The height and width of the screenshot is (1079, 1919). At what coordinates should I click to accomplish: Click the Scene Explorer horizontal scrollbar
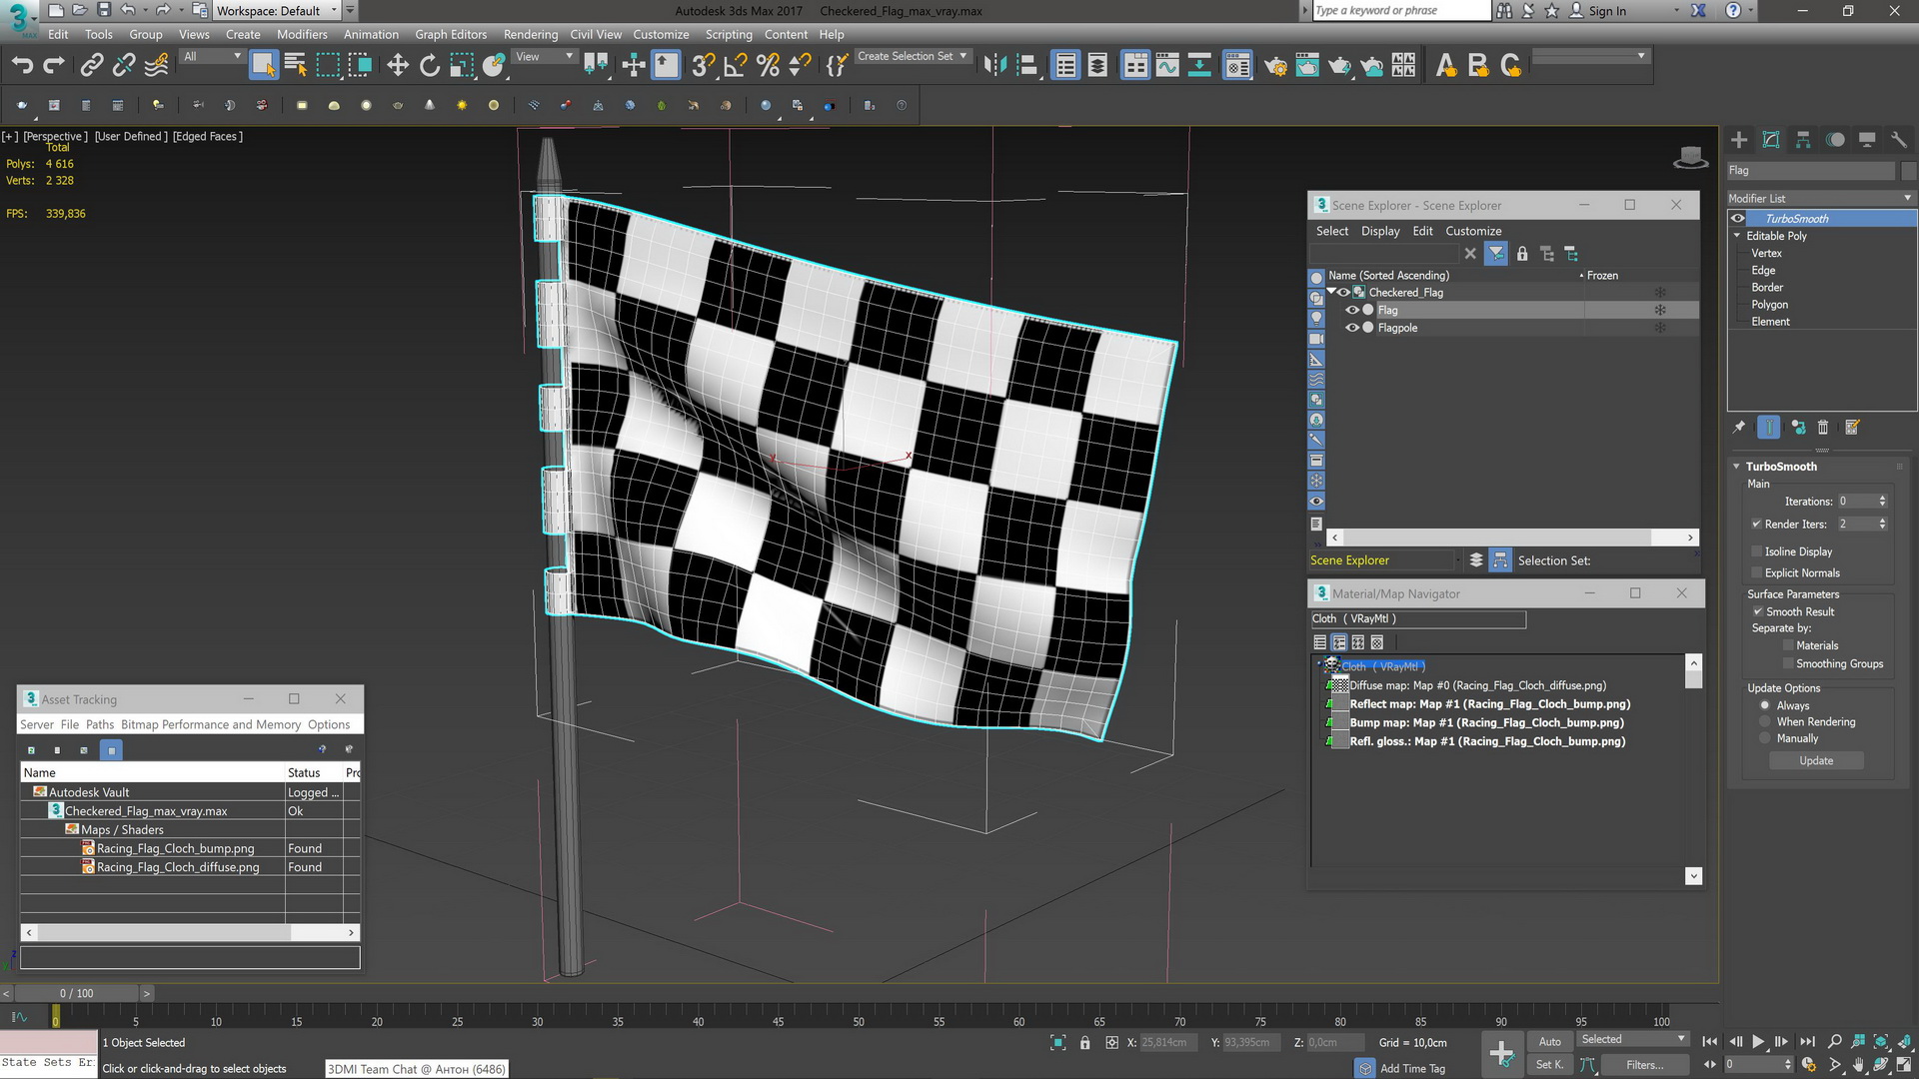click(x=1511, y=538)
